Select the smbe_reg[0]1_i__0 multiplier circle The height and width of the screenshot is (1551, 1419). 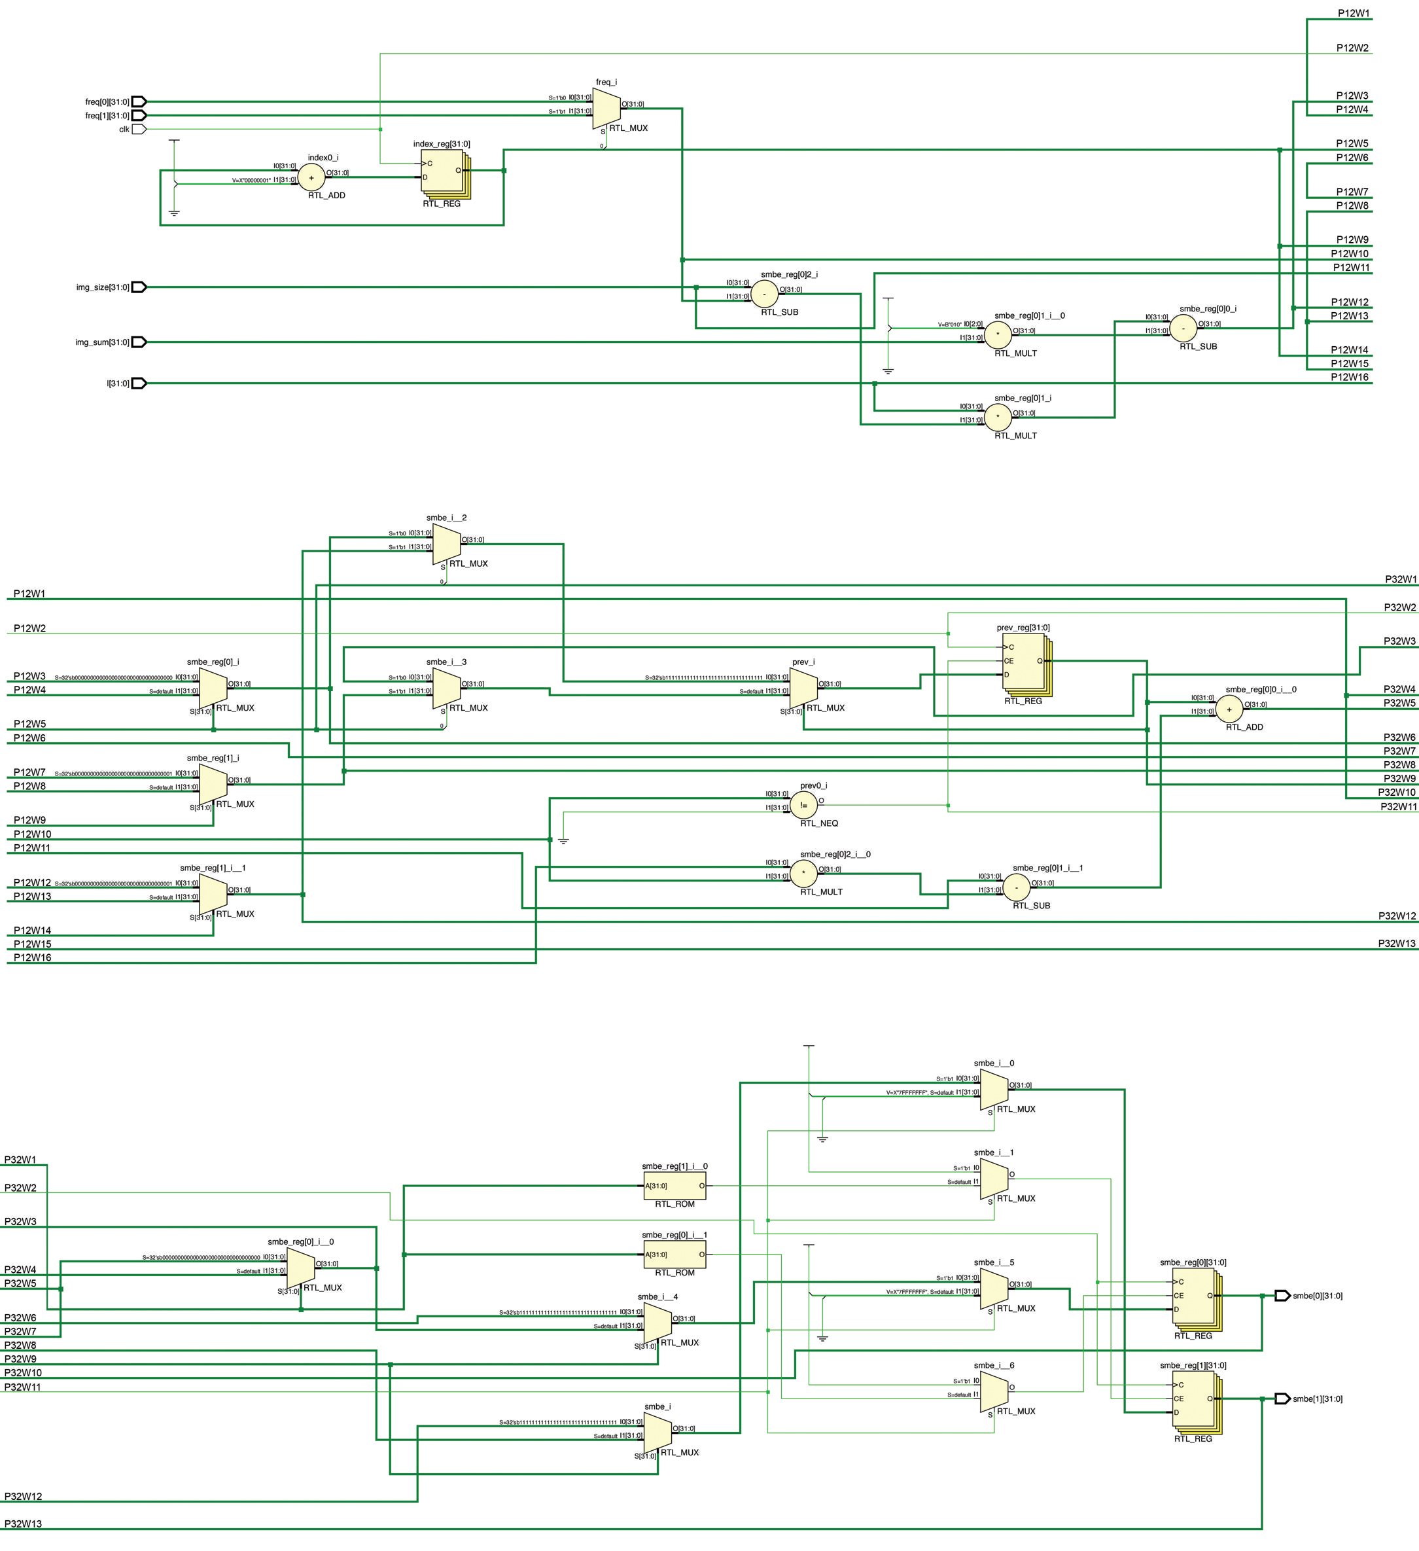click(x=998, y=334)
